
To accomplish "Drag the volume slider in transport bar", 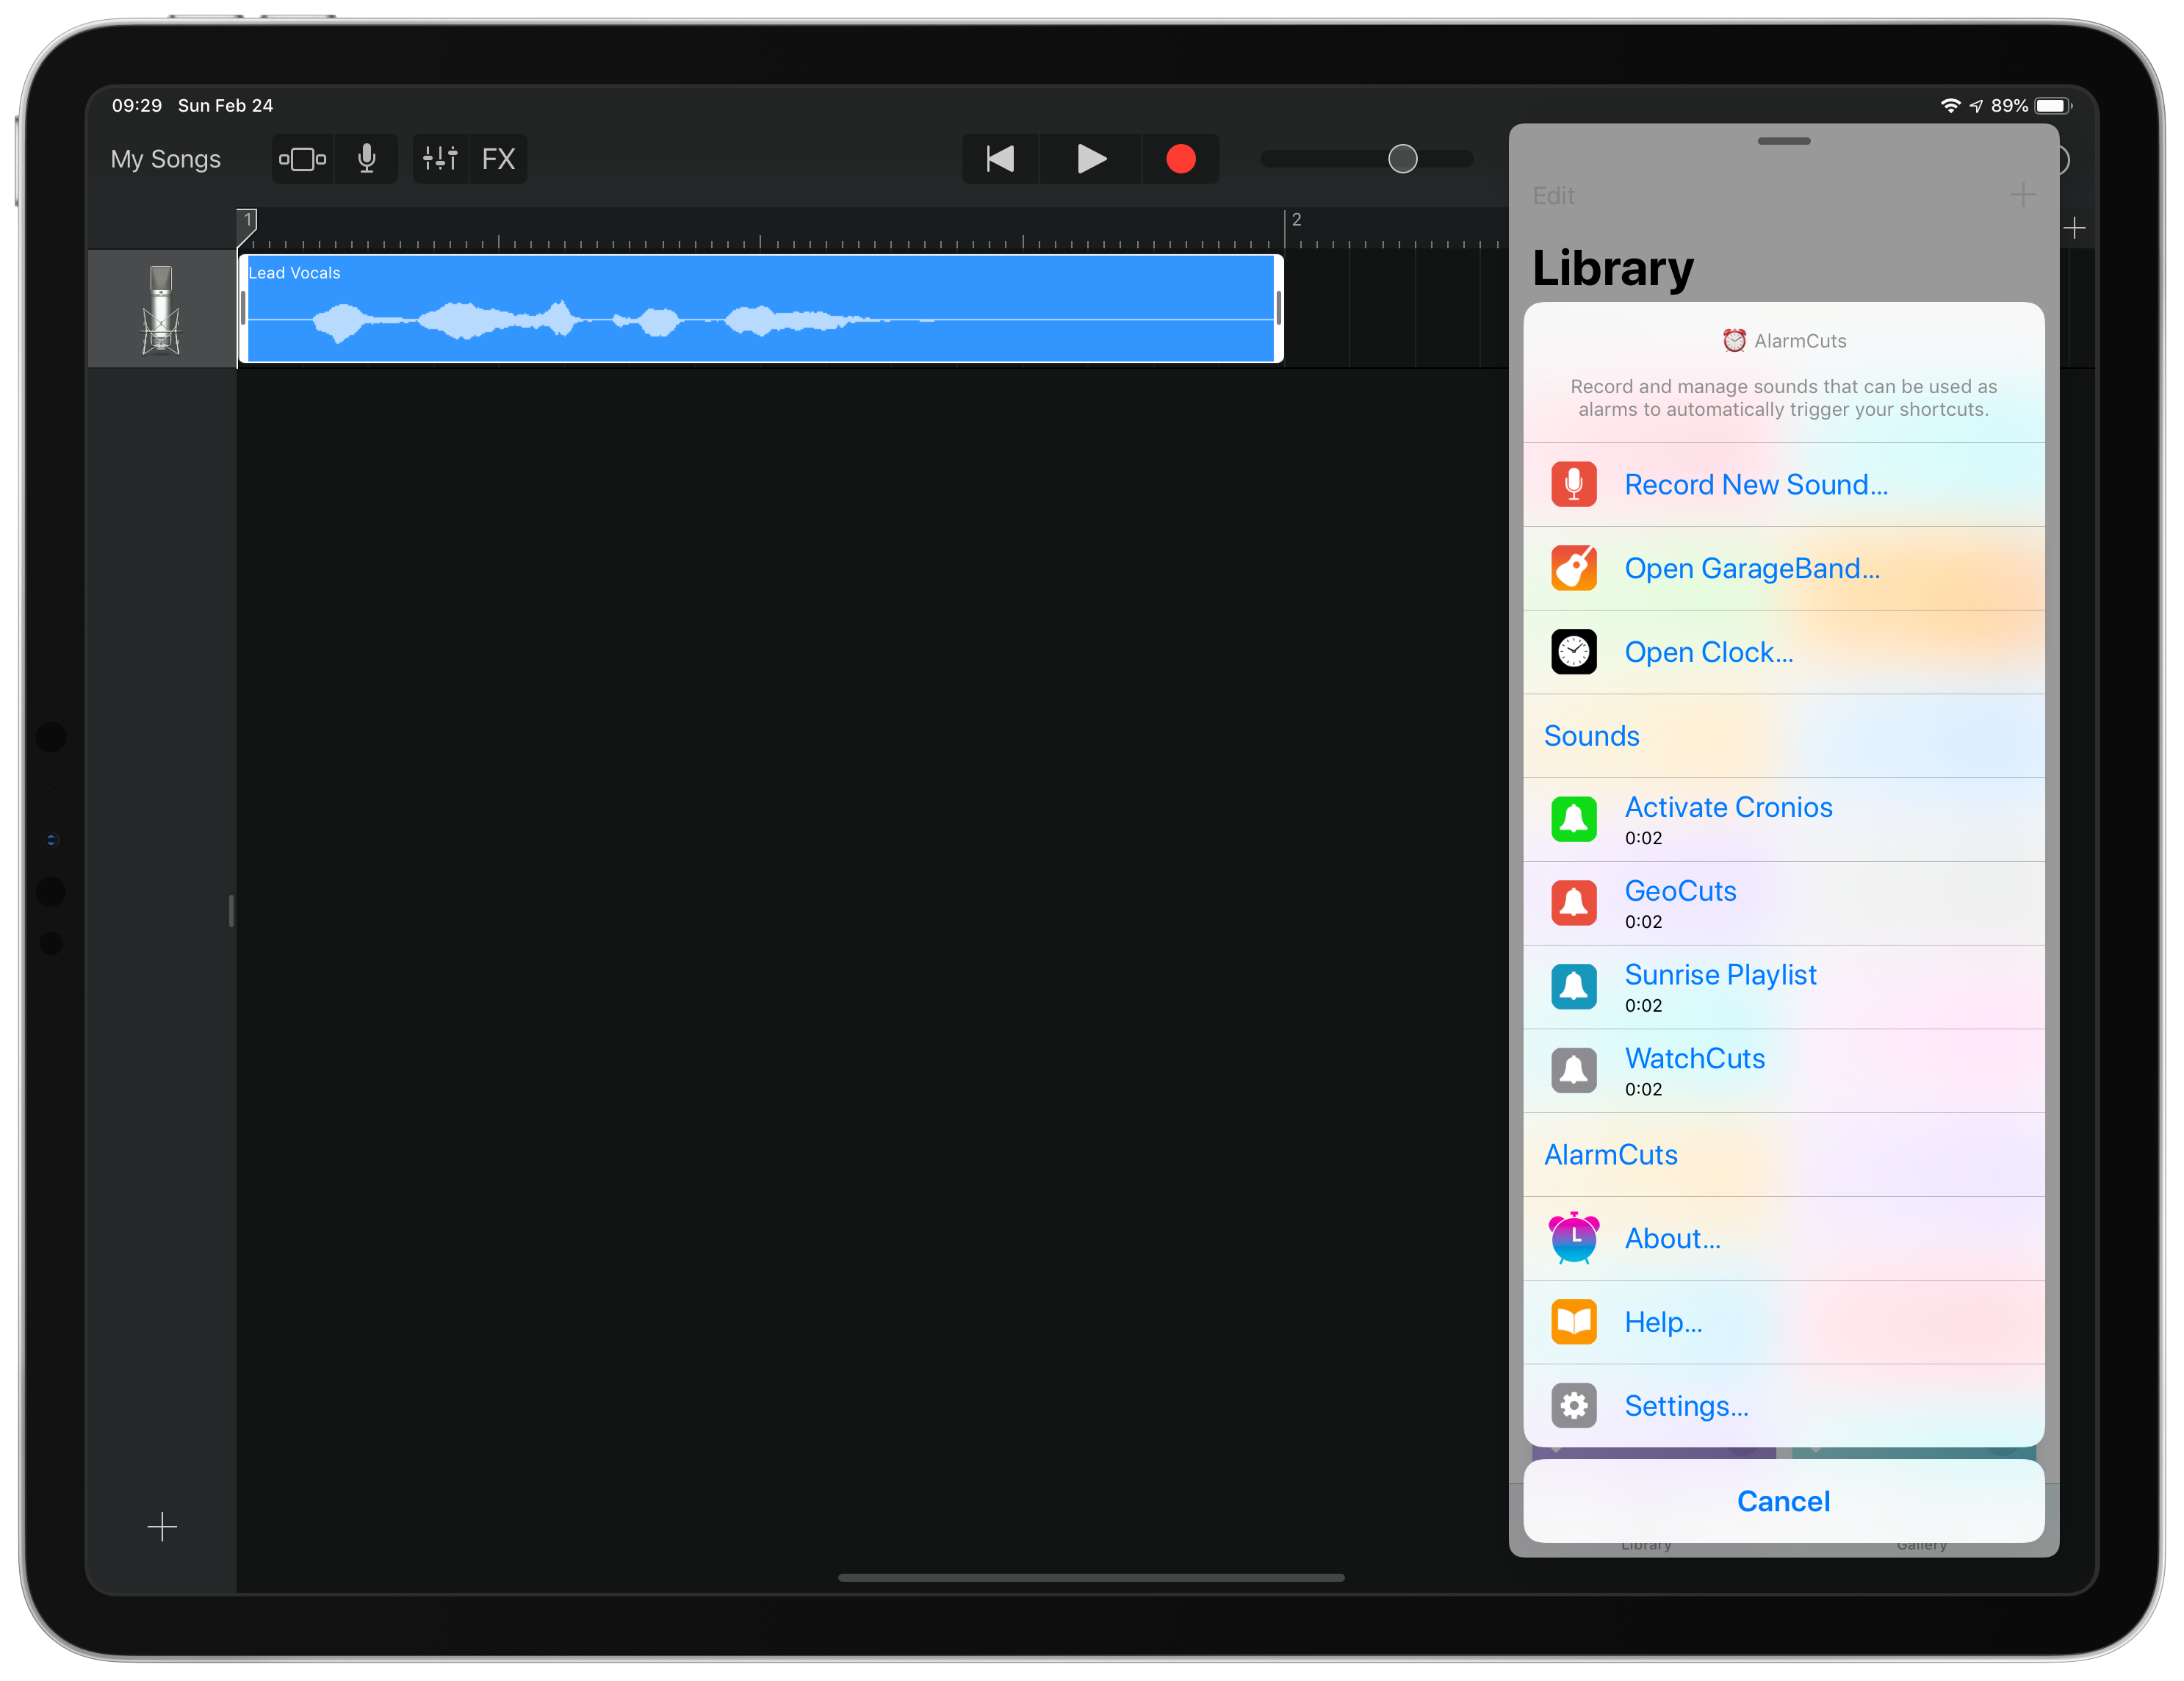I will point(1405,159).
